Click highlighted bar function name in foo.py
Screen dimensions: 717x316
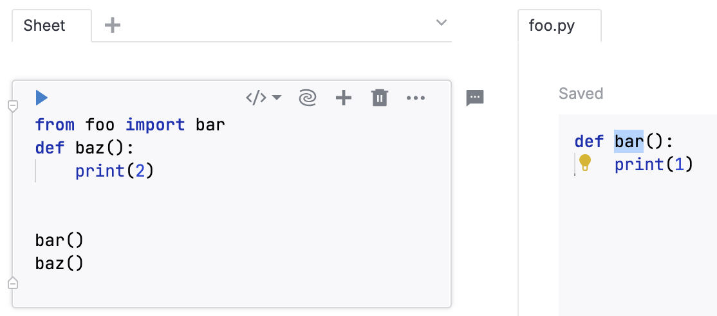pyautogui.click(x=629, y=141)
